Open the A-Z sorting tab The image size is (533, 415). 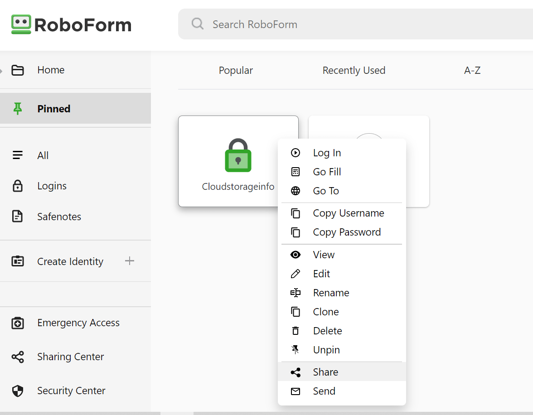coord(472,70)
